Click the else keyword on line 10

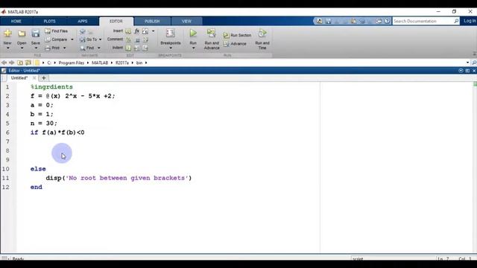38,169
